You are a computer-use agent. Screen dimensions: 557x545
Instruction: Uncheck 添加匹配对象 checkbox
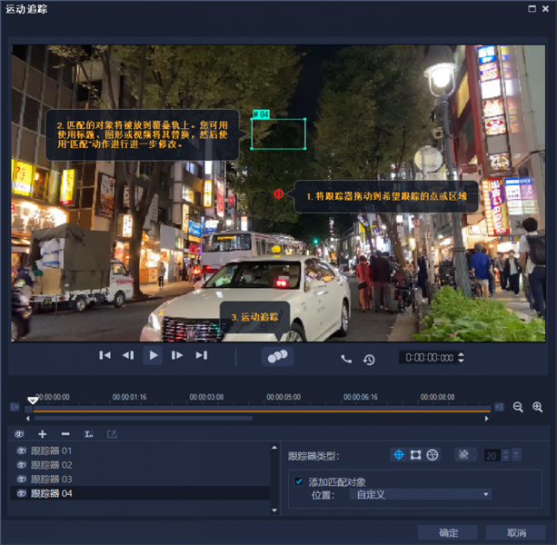click(x=299, y=481)
